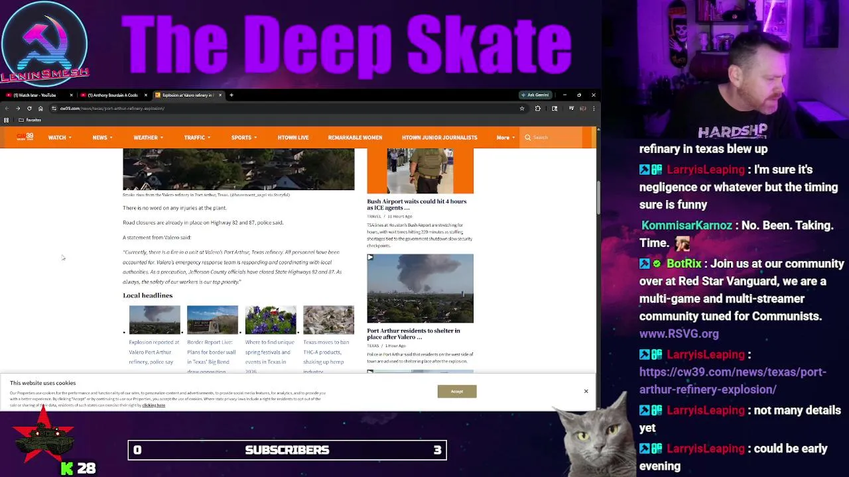Click the TRAVEL category tag
Image resolution: width=849 pixels, height=477 pixels.
tap(374, 217)
